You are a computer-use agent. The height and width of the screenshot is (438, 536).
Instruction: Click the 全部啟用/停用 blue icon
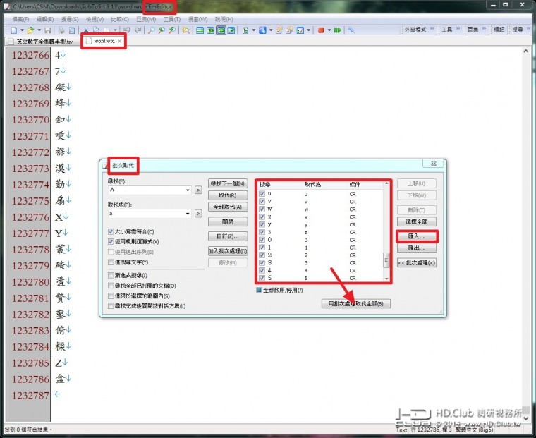click(259, 291)
